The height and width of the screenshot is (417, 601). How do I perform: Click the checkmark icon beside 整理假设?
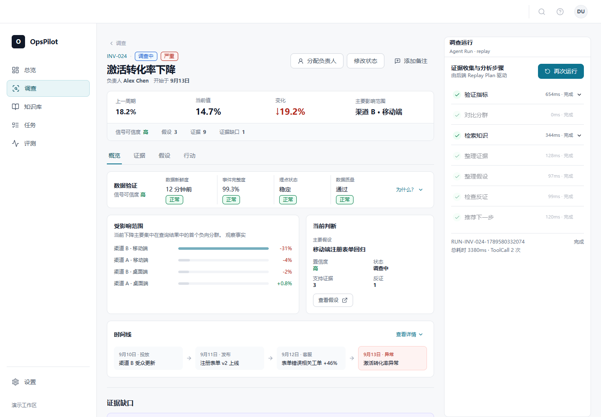[457, 176]
